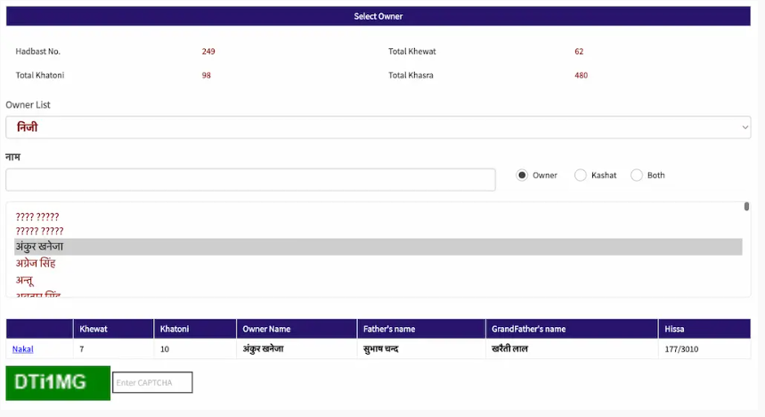Open the Nakal link in the table

(x=22, y=348)
